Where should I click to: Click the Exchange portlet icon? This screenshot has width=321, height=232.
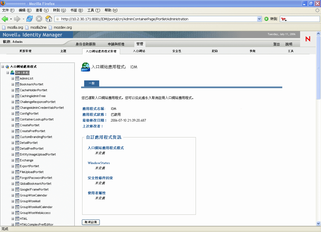[x=17, y=161]
